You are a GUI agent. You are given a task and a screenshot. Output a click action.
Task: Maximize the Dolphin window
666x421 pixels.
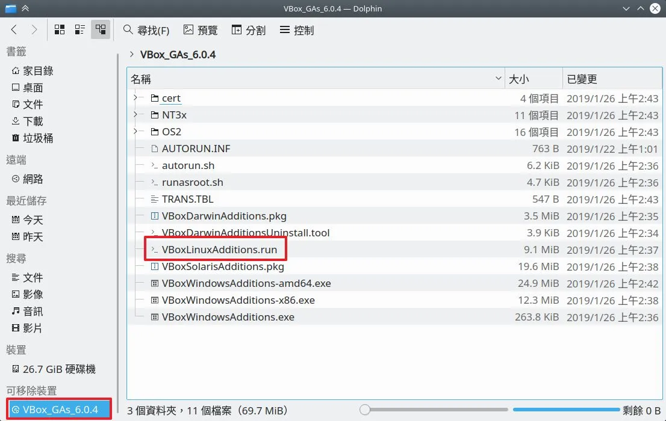pos(641,8)
